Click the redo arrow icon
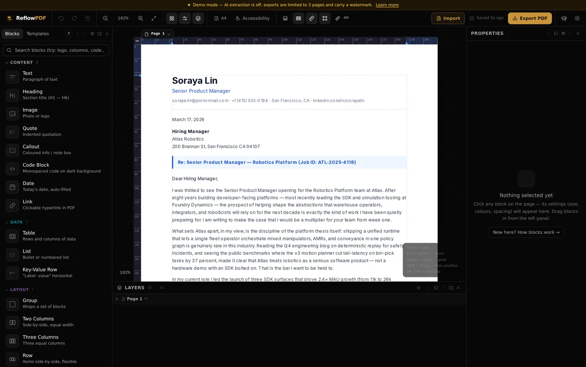The image size is (586, 367). click(x=75, y=18)
